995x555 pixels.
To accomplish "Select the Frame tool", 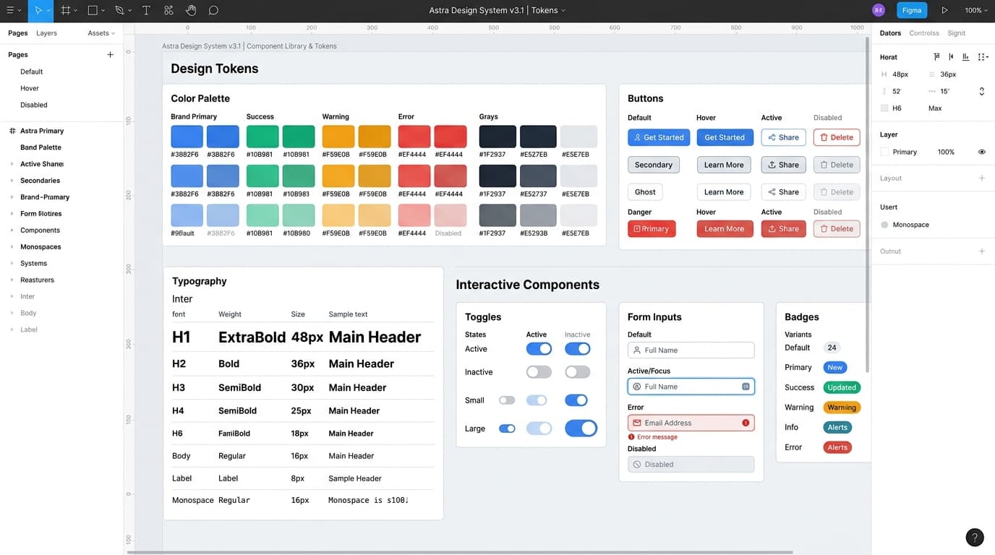I will click(66, 10).
